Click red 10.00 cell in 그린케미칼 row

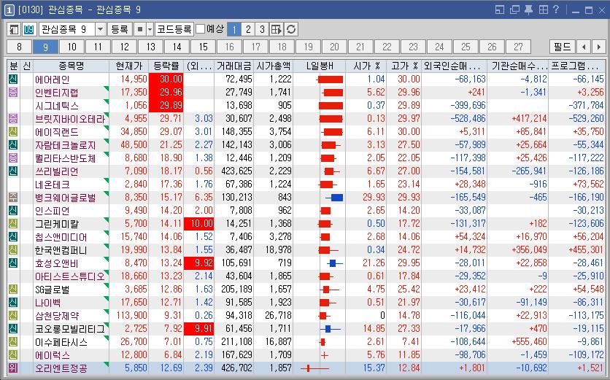pos(198,224)
